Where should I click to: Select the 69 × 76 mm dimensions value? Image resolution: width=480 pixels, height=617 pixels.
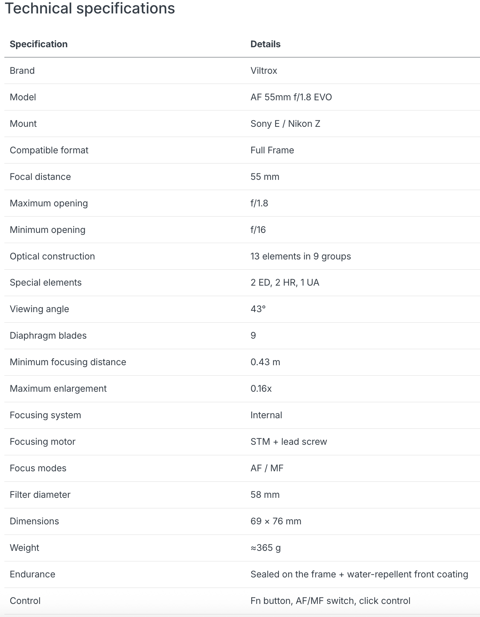pos(276,521)
